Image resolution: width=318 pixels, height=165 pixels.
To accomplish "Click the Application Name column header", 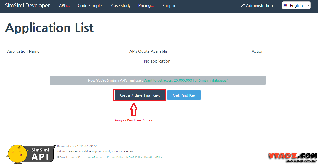I will click(23, 51).
